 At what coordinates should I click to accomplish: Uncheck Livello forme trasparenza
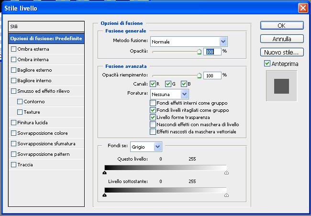pos(153,117)
